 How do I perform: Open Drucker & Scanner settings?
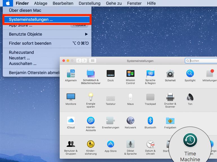pyautogui.click(x=170, y=100)
